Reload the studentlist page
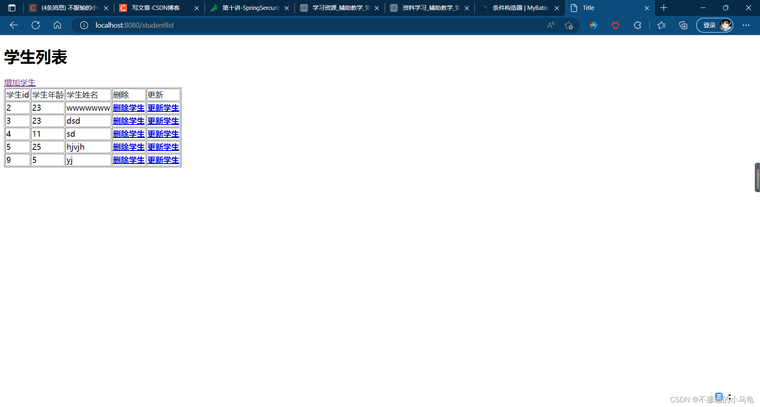This screenshot has height=407, width=760. (x=36, y=25)
